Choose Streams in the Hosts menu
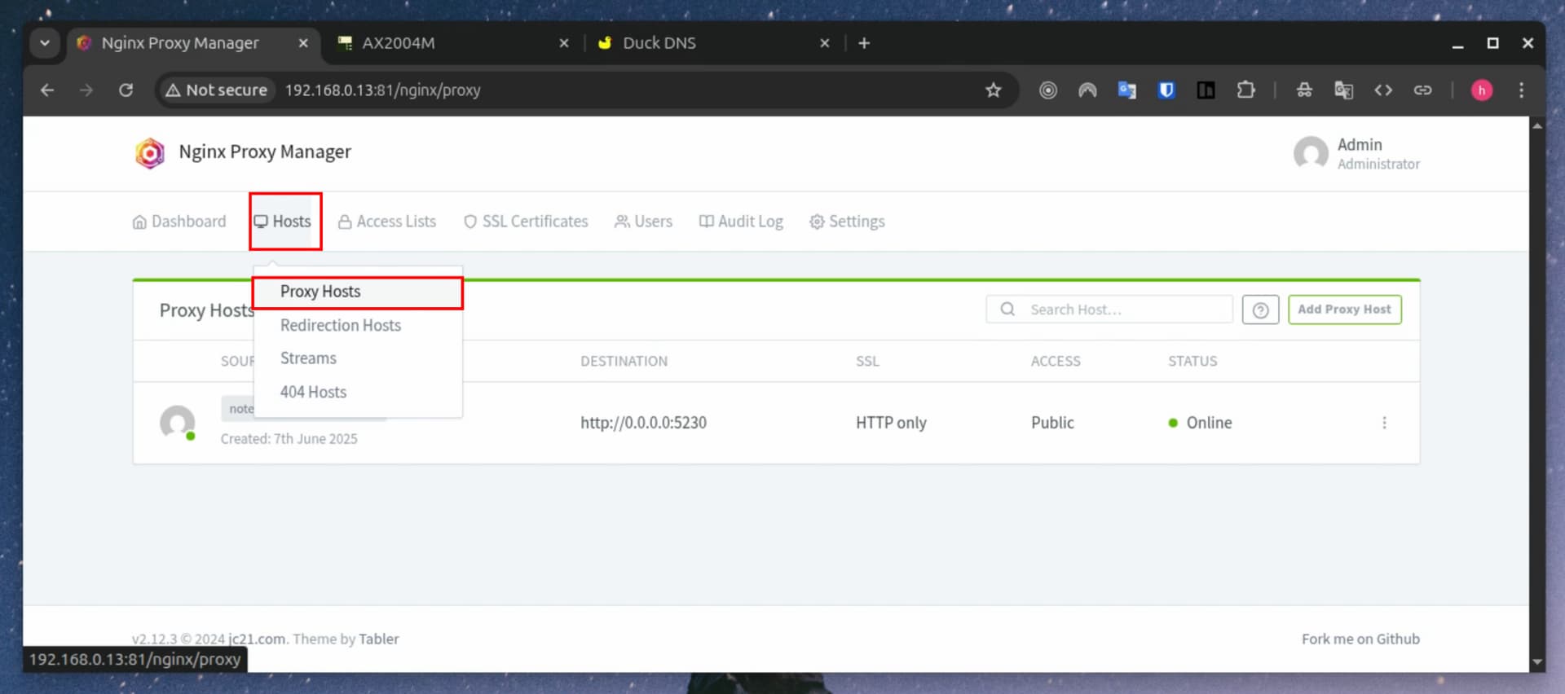This screenshot has height=694, width=1565. tap(308, 358)
